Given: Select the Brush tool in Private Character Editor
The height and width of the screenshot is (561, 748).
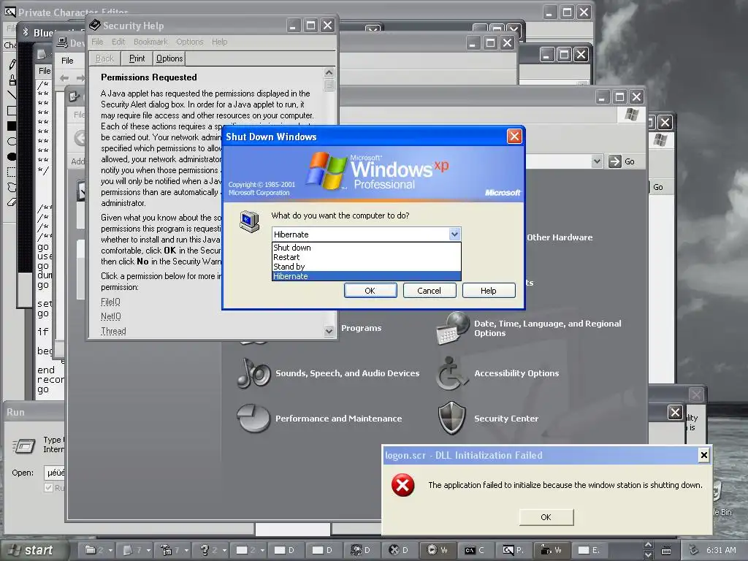Looking at the screenshot, I should [x=12, y=80].
